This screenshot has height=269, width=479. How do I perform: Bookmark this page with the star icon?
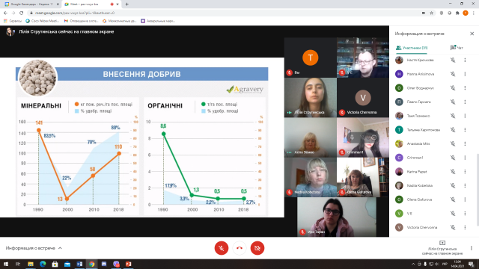coord(431,13)
